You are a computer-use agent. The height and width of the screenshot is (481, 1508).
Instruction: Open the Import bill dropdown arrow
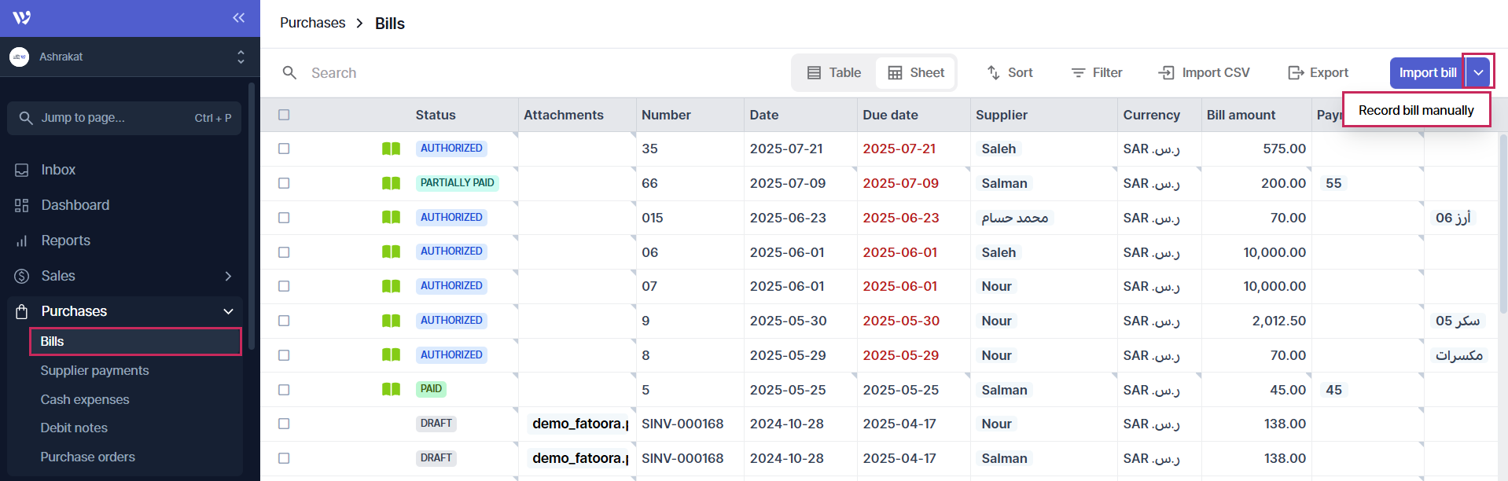[x=1478, y=72]
